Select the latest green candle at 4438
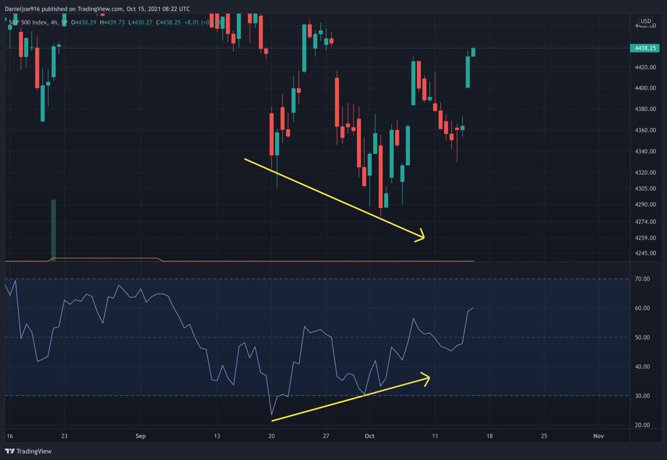Screen dimensions: 667x460 pyautogui.click(x=473, y=52)
